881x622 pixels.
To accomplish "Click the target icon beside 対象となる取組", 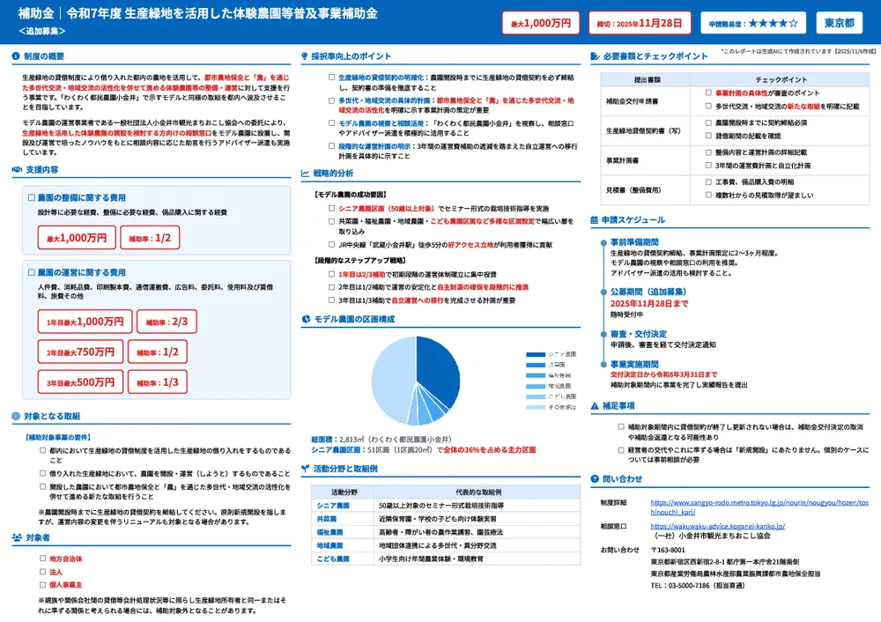I will 18,416.
